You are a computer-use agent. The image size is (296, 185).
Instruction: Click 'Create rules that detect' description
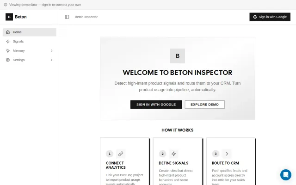click(x=176, y=177)
